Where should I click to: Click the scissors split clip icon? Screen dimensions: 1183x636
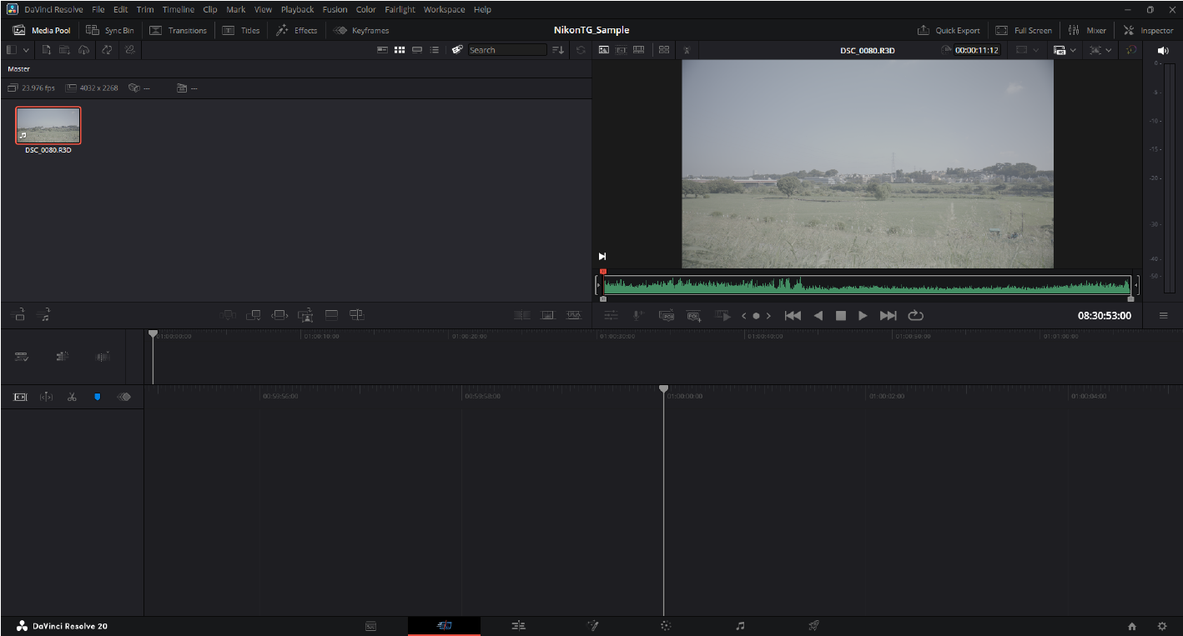point(72,397)
